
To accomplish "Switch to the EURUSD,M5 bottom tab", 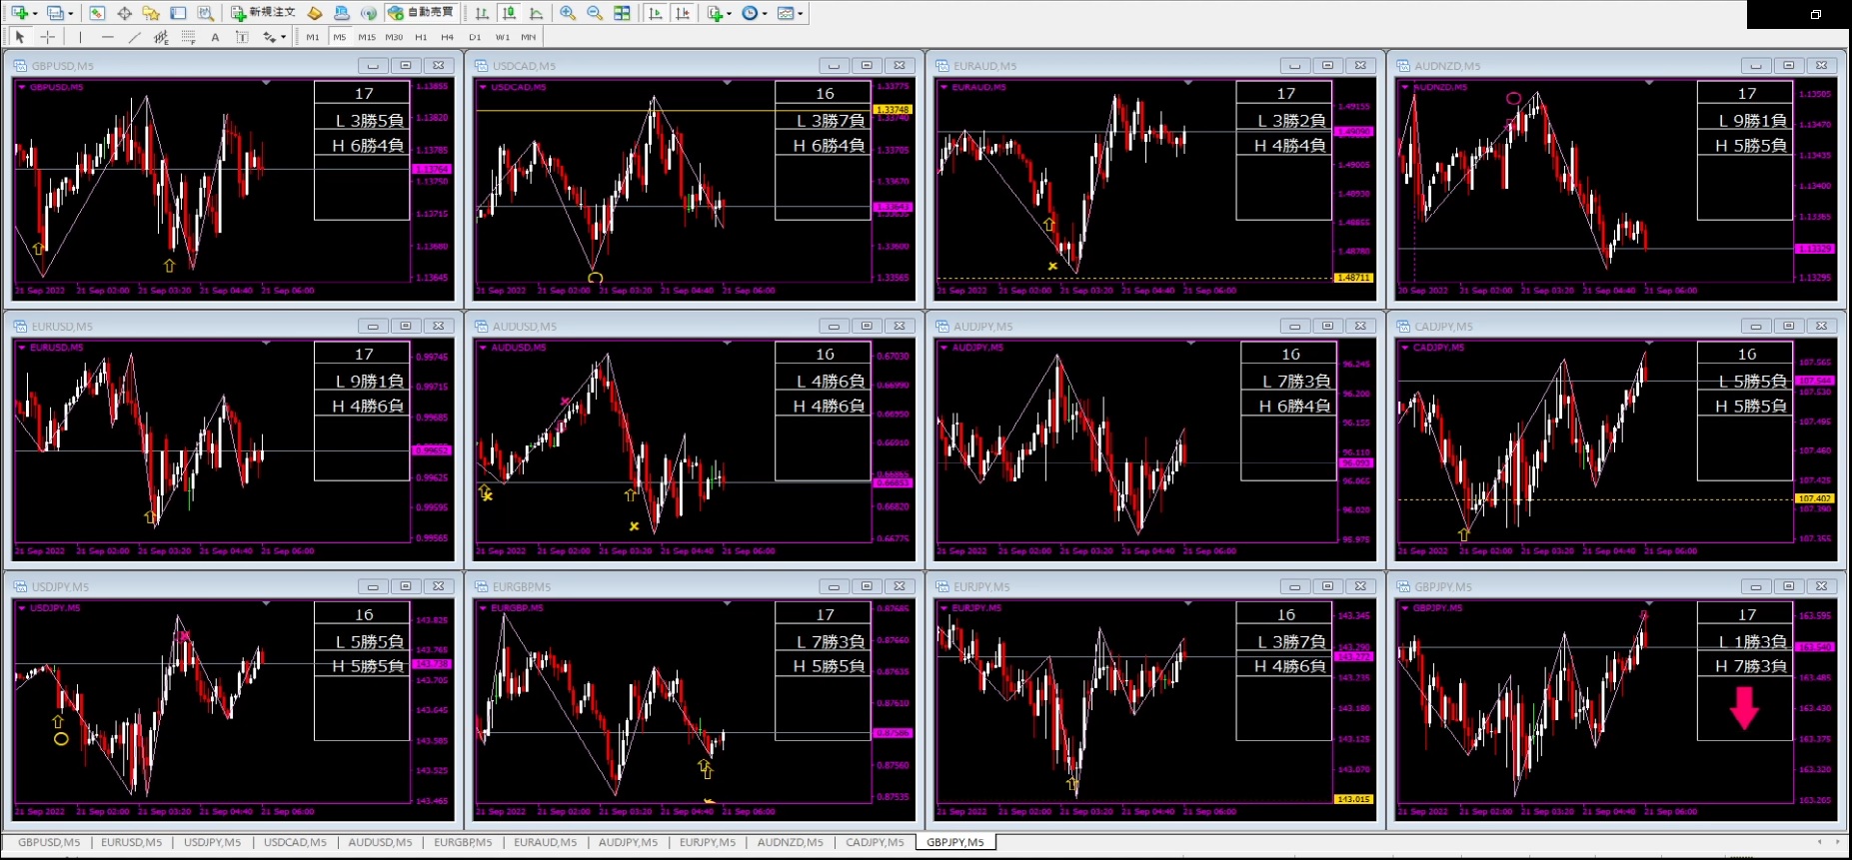I will tap(131, 842).
